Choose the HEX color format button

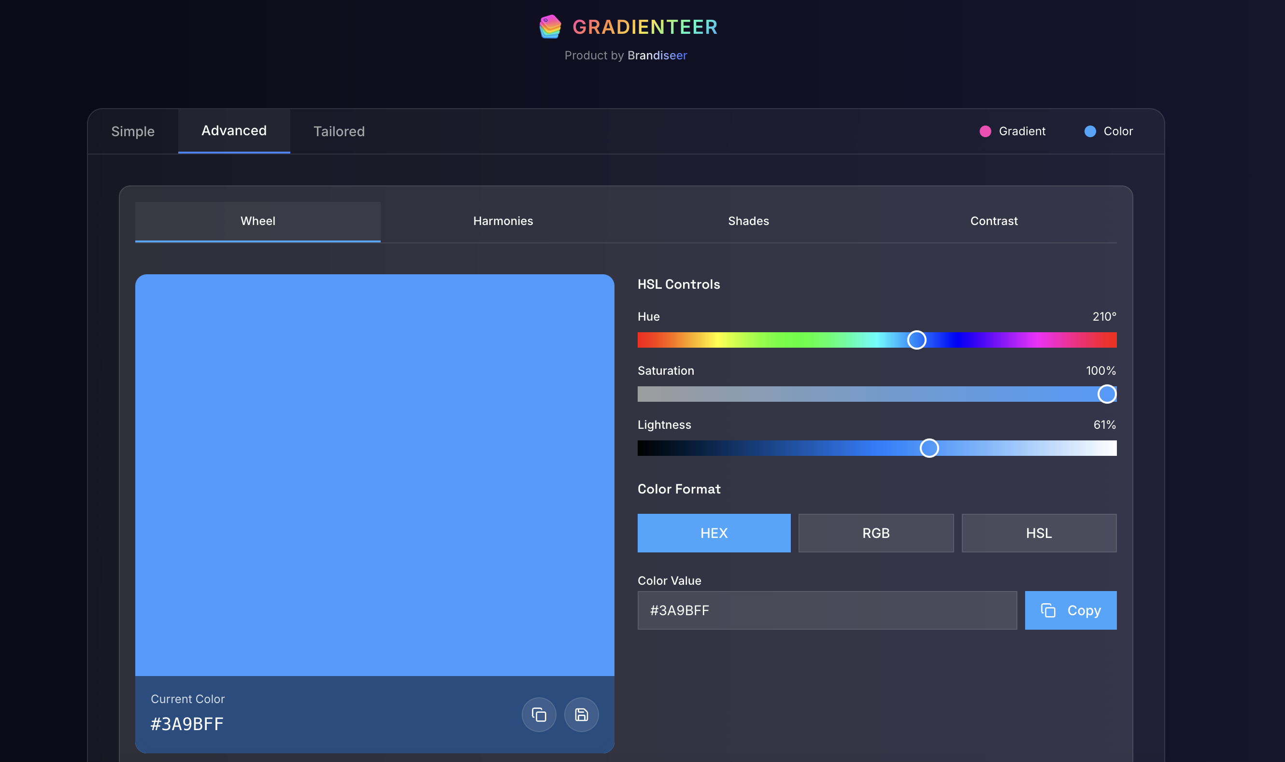point(714,533)
